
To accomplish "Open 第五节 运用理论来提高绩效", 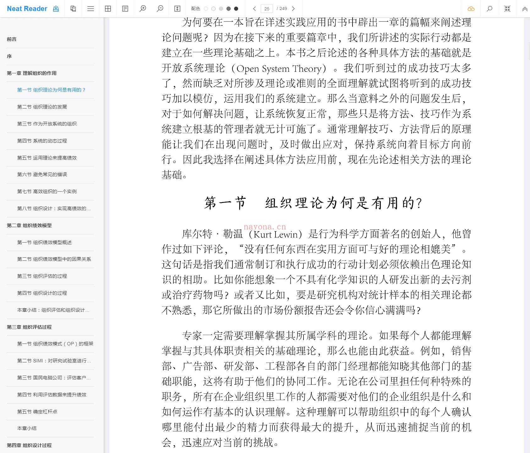I will tap(47, 158).
